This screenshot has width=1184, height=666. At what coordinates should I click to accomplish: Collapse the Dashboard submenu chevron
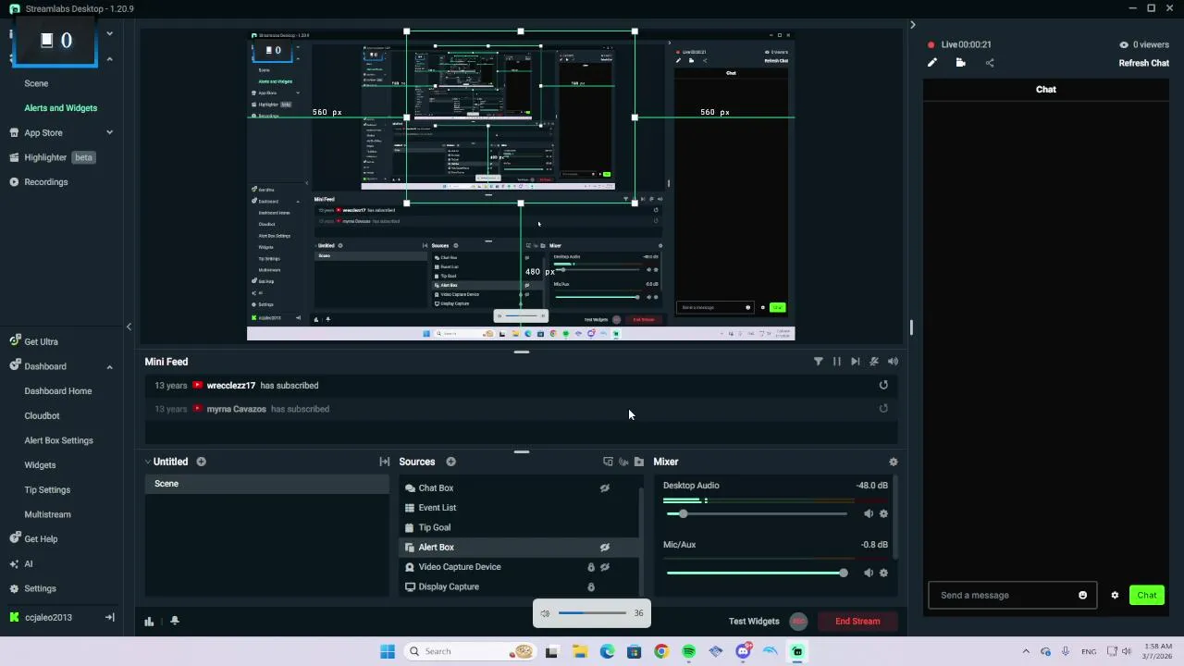pos(109,366)
